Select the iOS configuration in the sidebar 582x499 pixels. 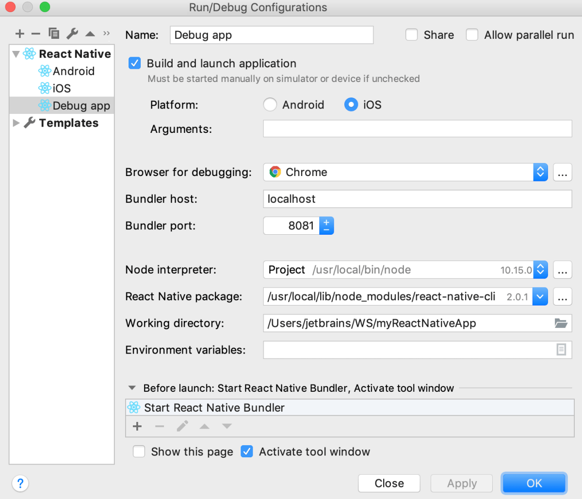(58, 88)
